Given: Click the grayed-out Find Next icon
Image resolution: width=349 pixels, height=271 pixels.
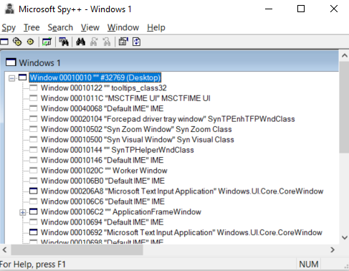Looking at the screenshot, I should pos(94,42).
